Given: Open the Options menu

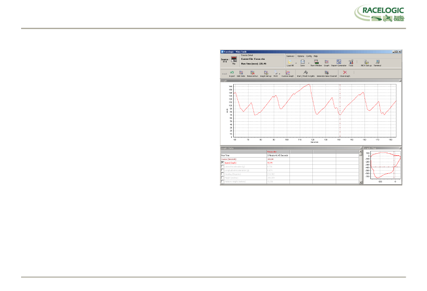Looking at the screenshot, I should click(x=301, y=56).
